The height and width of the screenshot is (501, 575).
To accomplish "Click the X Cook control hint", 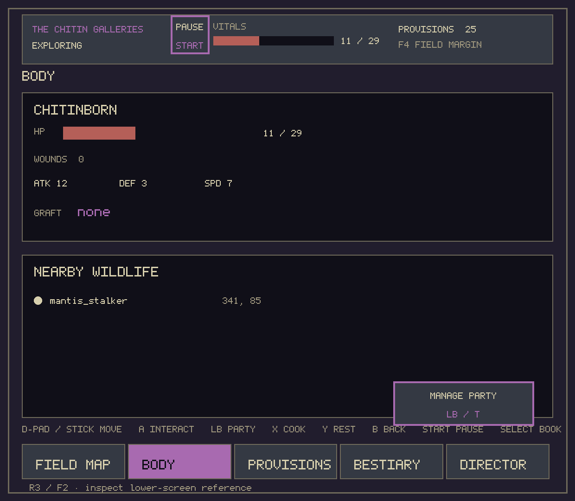I will tap(289, 429).
